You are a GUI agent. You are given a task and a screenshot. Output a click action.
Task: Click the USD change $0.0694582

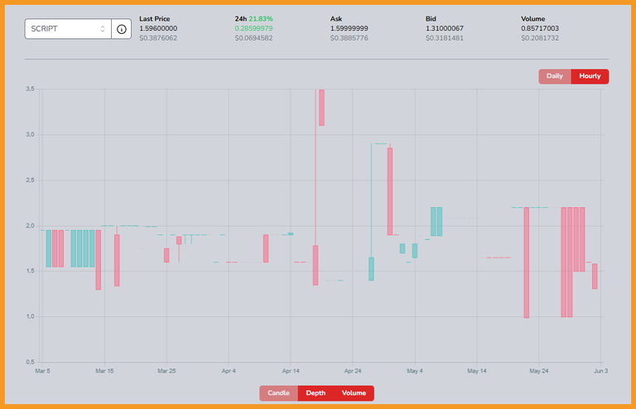tap(253, 38)
